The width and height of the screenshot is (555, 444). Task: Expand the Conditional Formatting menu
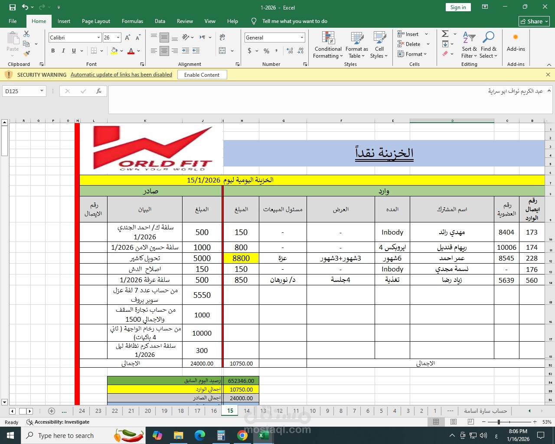[328, 45]
